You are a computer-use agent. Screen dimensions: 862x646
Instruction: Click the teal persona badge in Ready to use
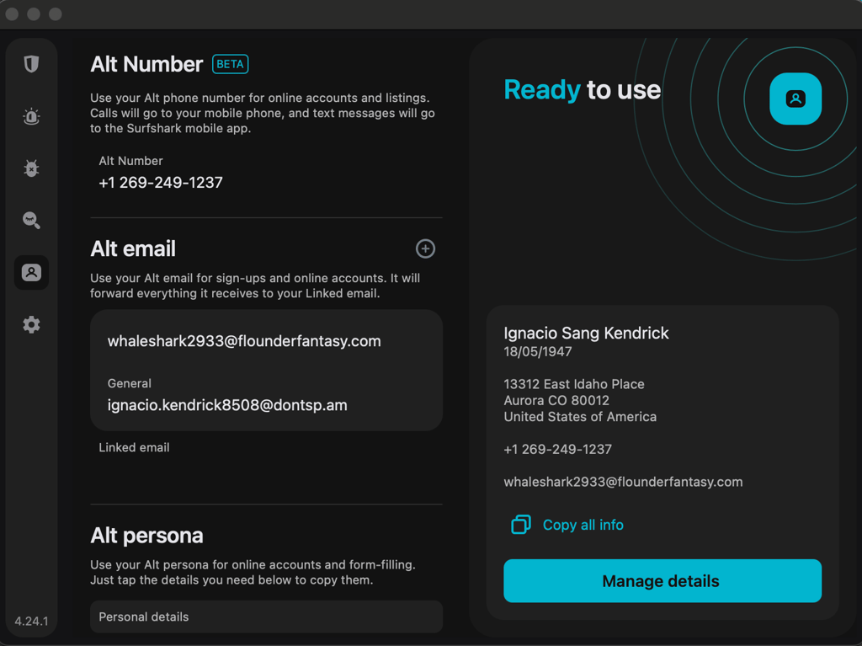point(795,99)
